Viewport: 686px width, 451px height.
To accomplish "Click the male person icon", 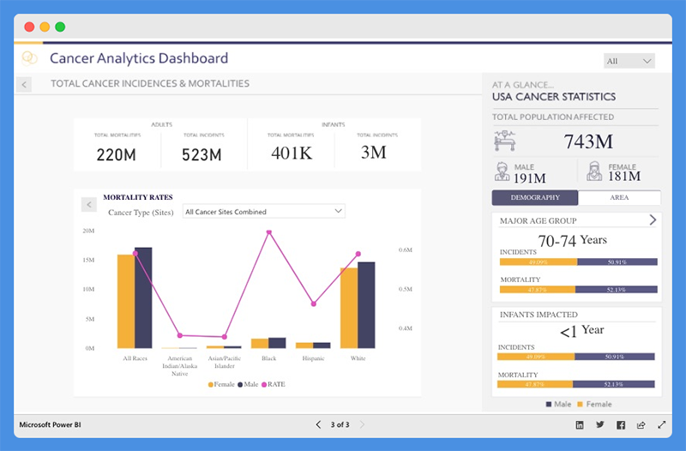I will (x=502, y=171).
